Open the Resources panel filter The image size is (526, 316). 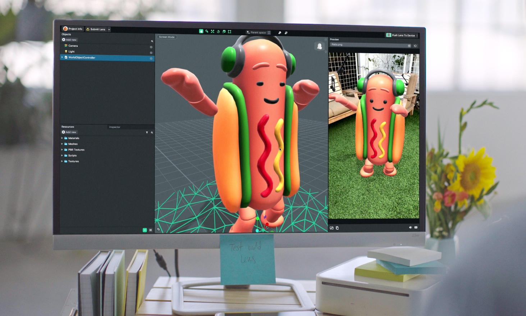pos(147,132)
